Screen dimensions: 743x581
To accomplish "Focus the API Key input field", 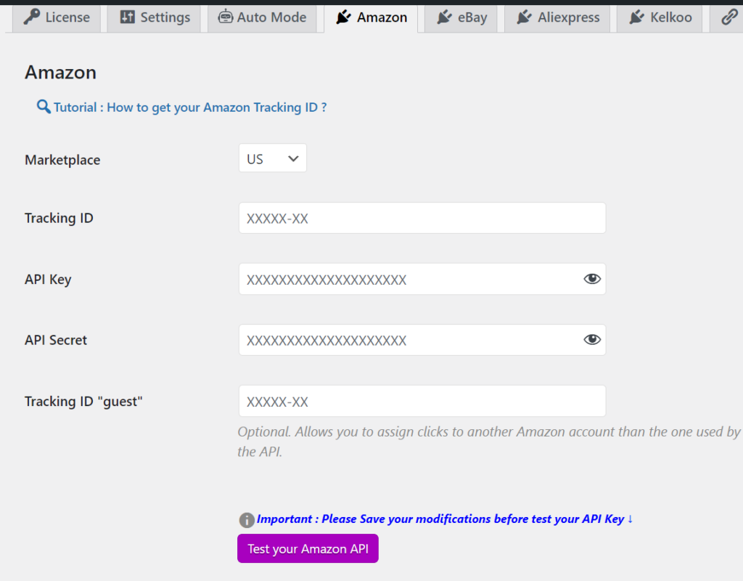I will pos(422,280).
